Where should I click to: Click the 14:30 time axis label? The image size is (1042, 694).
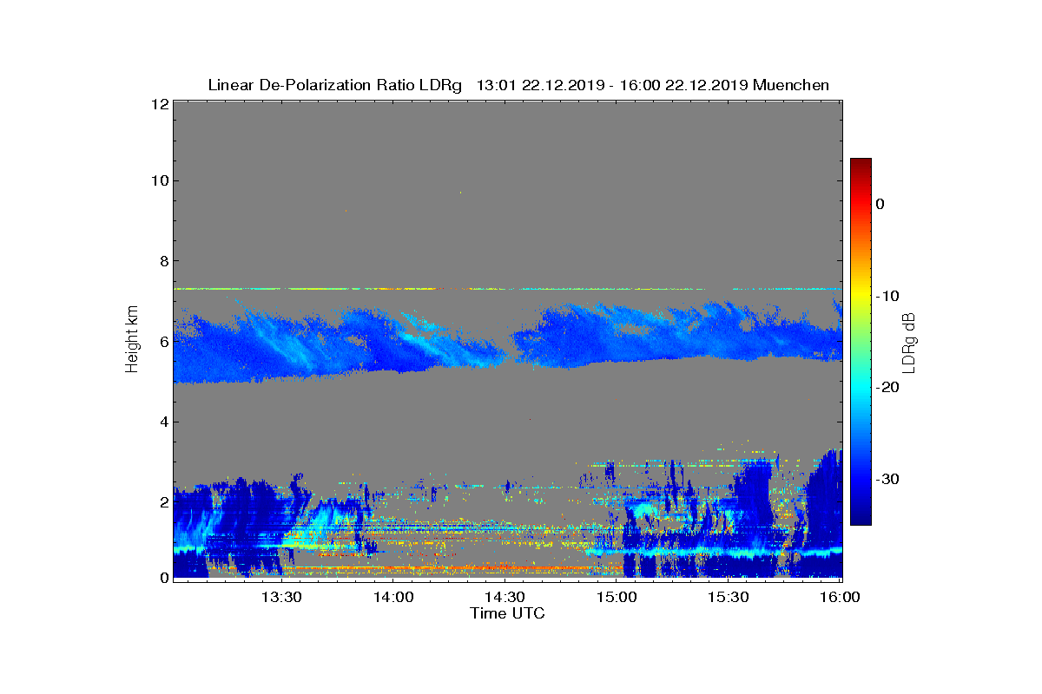[505, 597]
